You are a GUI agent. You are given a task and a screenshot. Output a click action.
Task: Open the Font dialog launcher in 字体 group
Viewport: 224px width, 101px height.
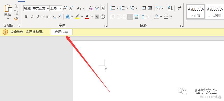click(x=106, y=26)
